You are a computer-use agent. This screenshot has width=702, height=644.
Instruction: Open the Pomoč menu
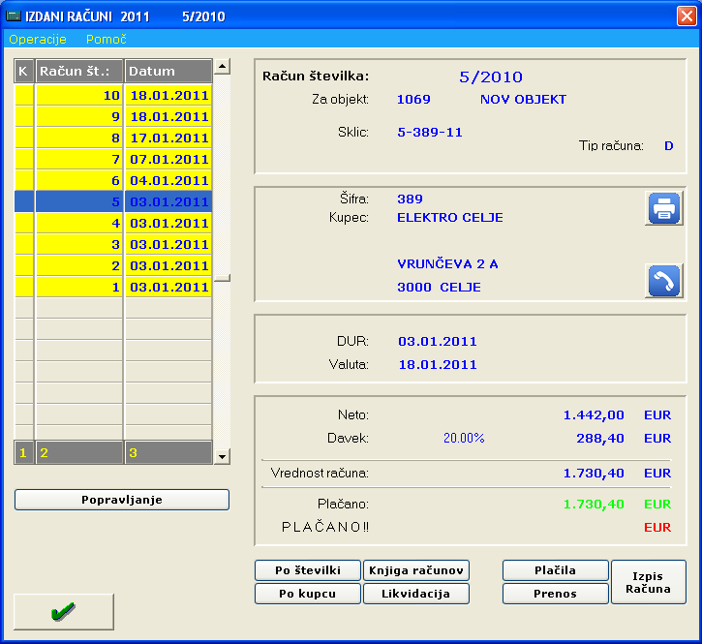(106, 40)
